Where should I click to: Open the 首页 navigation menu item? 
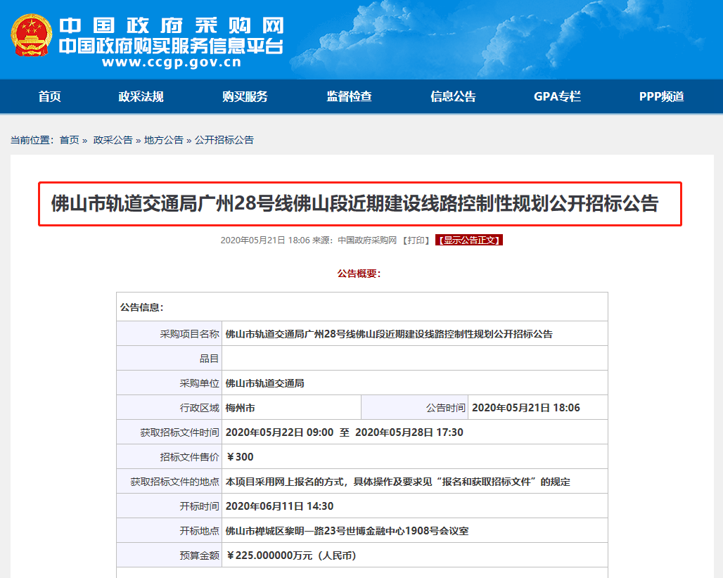click(x=50, y=97)
